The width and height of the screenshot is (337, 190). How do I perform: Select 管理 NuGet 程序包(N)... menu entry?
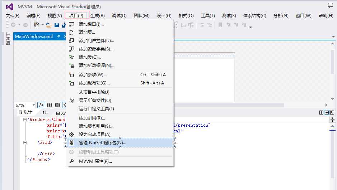120,143
